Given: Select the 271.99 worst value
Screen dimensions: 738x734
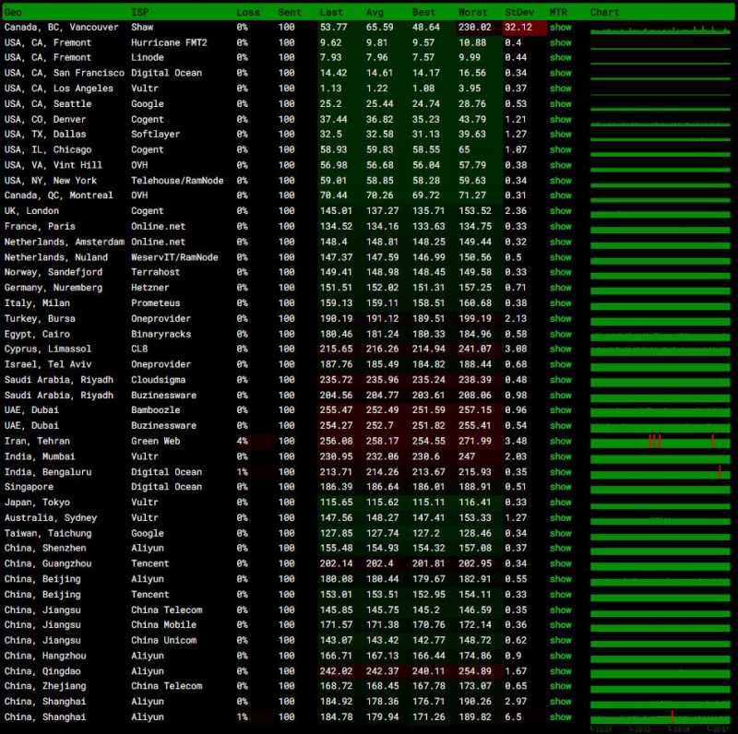Looking at the screenshot, I should (474, 441).
